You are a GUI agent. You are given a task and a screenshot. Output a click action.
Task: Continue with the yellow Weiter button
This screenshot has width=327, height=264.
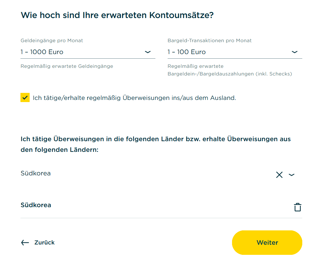click(267, 243)
